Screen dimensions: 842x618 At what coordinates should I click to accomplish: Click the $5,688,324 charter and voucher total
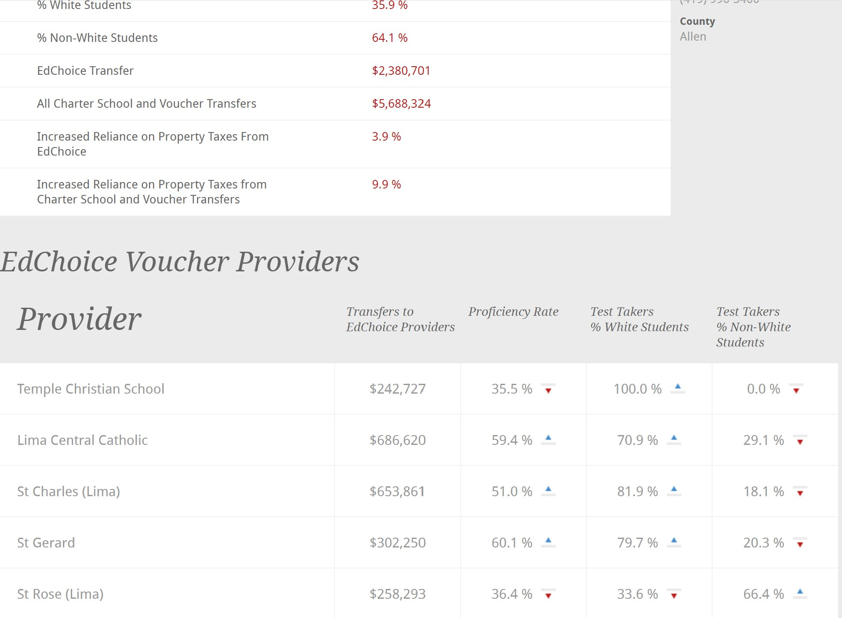tap(401, 103)
